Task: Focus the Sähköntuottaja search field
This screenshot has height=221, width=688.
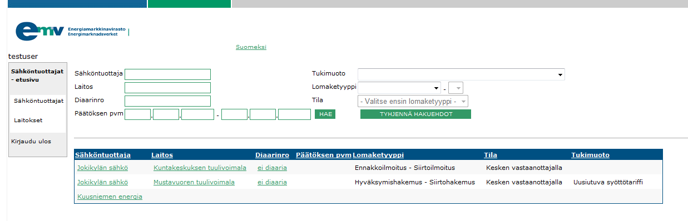Action: [167, 74]
